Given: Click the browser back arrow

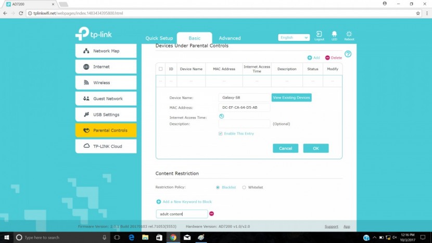Looking at the screenshot, I should point(5,13).
